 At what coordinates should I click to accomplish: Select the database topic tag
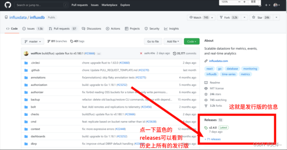232,69
